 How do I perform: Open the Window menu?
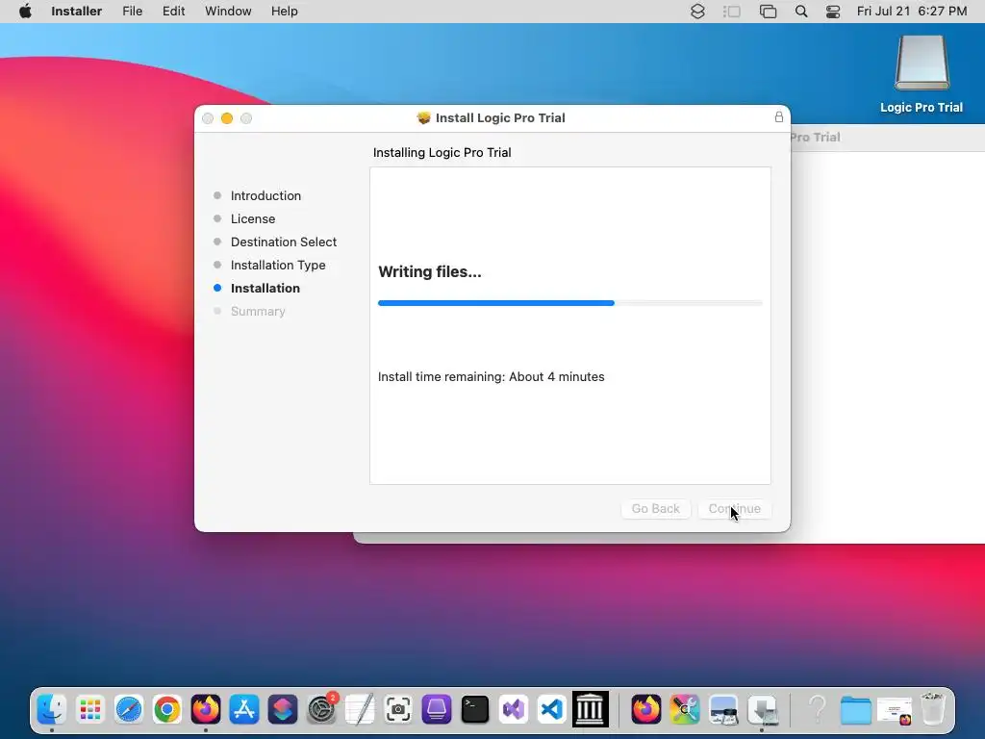[228, 12]
